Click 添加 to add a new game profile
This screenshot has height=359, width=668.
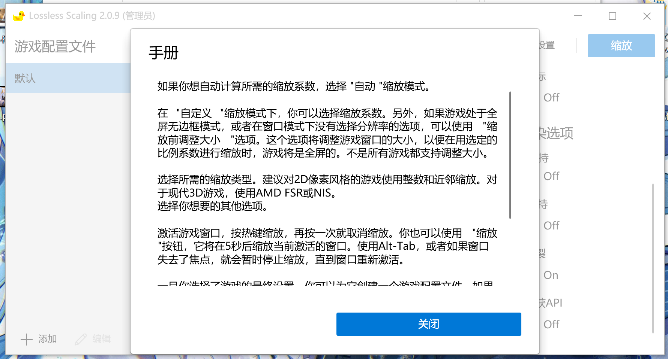point(47,339)
